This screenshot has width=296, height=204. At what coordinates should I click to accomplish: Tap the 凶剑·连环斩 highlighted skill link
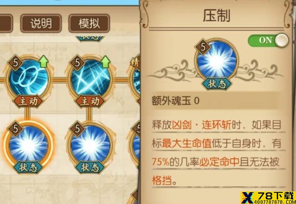[x=201, y=125]
